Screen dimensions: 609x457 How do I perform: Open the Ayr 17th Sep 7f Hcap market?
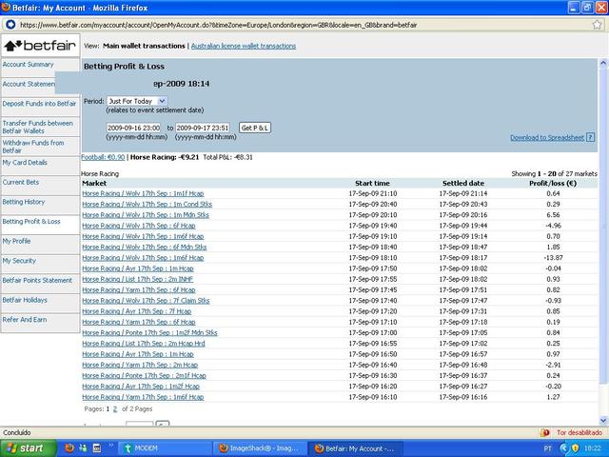tap(137, 311)
